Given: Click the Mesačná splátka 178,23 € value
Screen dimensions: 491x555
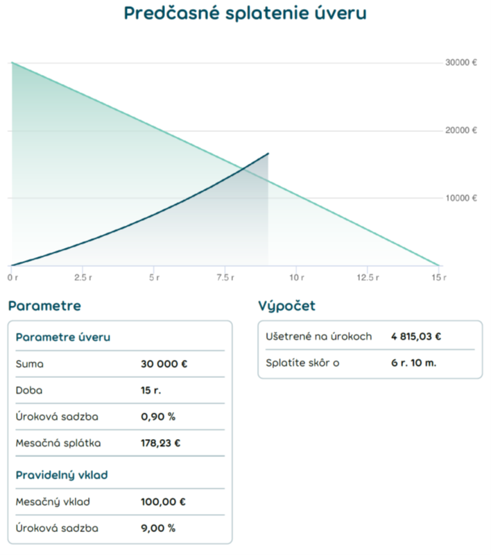Looking at the screenshot, I should coord(160,443).
